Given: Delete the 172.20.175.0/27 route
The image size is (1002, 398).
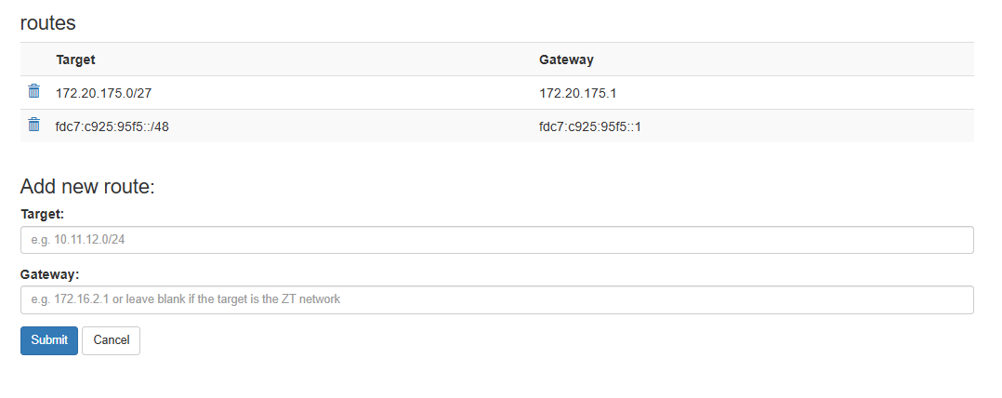Looking at the screenshot, I should click(x=33, y=91).
